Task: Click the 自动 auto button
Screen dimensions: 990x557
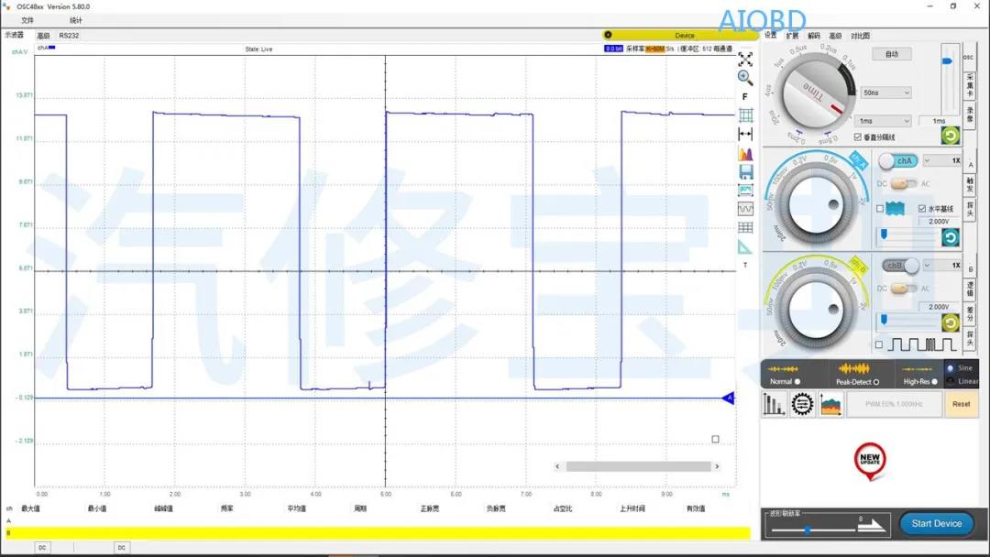Action: 892,54
